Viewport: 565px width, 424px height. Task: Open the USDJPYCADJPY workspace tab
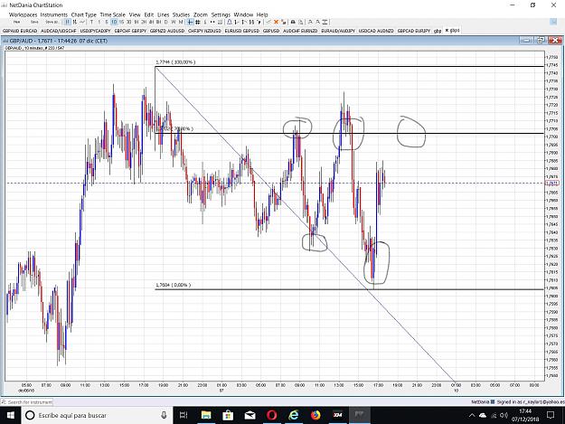click(96, 31)
